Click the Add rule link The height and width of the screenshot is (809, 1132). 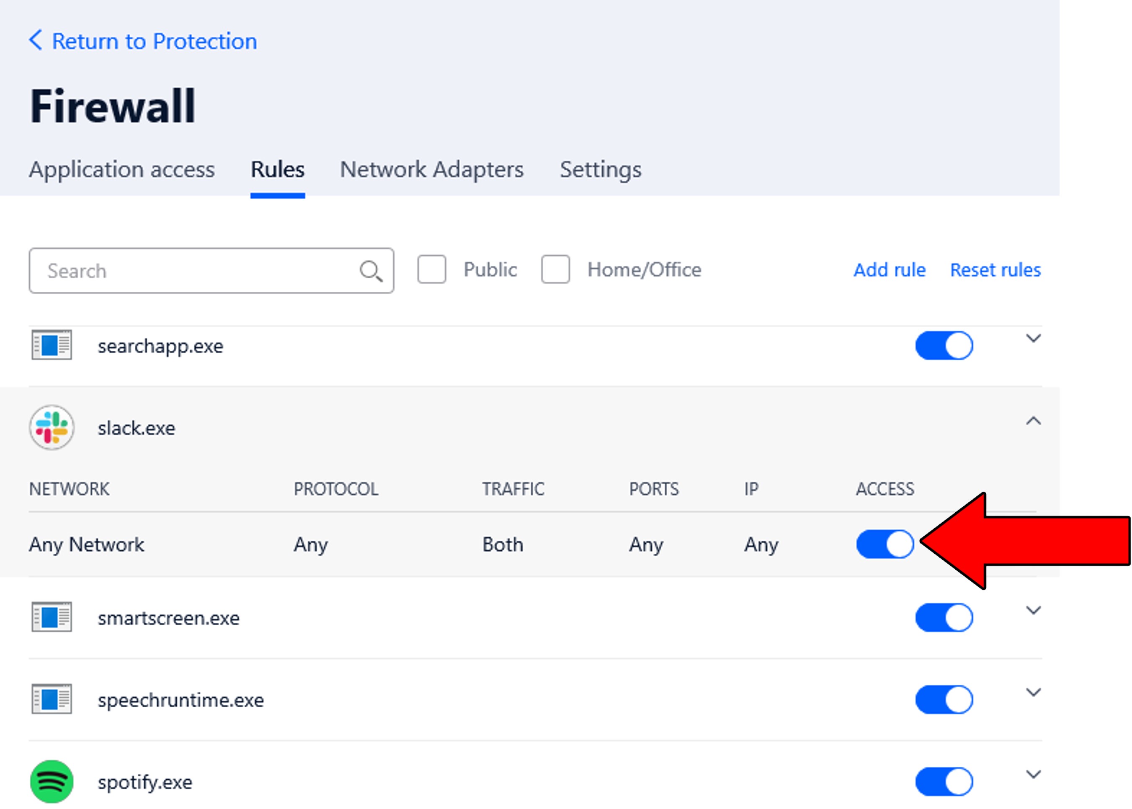pyautogui.click(x=889, y=270)
